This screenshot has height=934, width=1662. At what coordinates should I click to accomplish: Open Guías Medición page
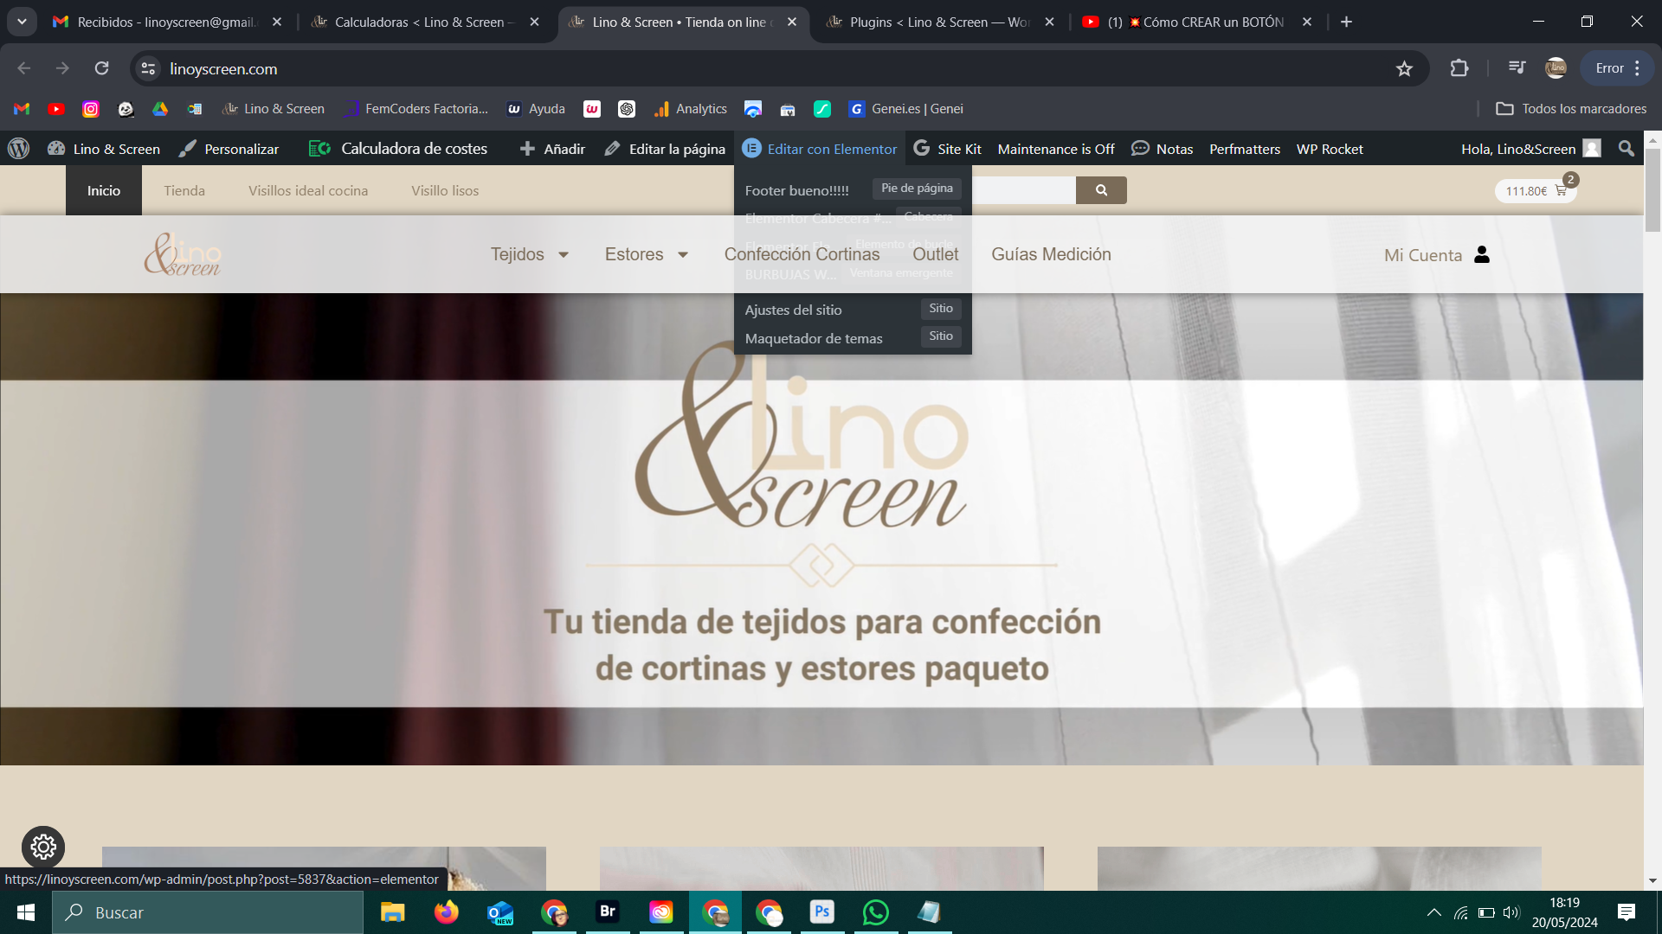coord(1051,254)
